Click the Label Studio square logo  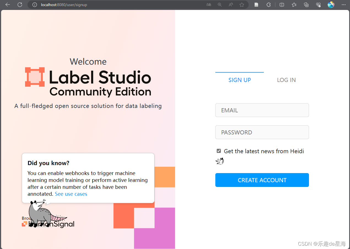(35, 77)
